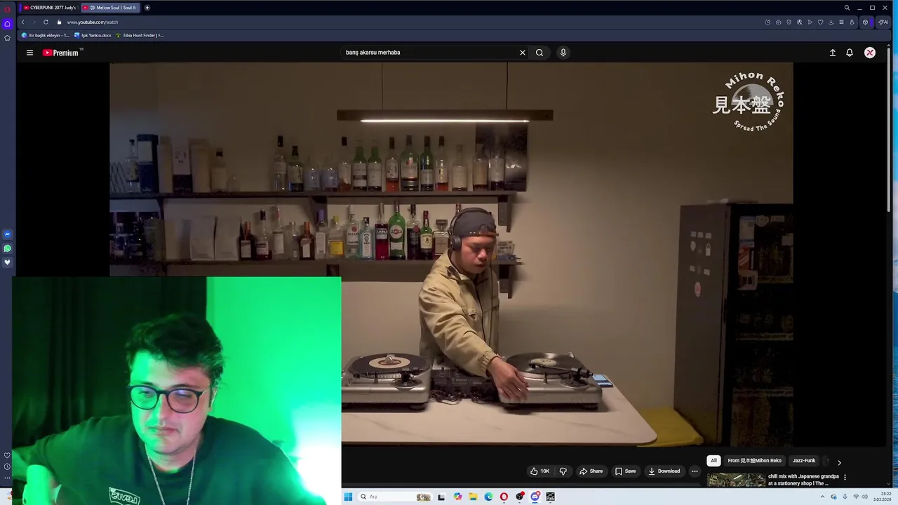Image resolution: width=898 pixels, height=505 pixels.
Task: Open the Opera sidebar home icon
Action: [x=7, y=24]
